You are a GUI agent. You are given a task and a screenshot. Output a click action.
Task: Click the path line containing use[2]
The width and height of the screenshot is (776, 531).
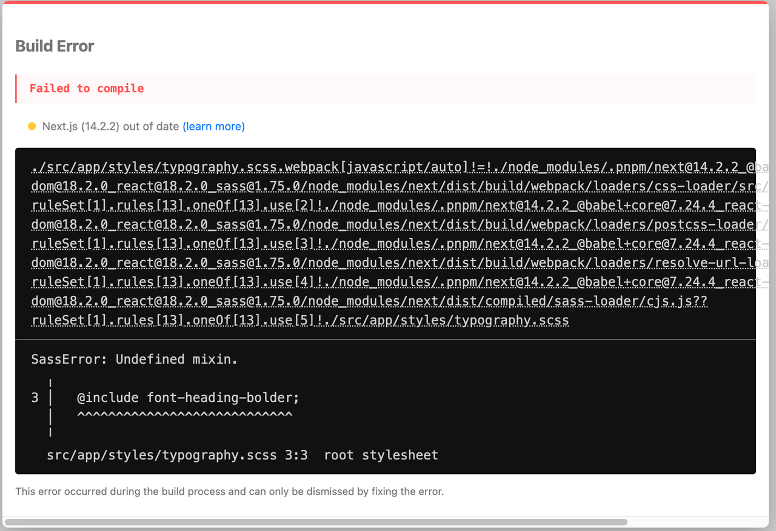pos(388,205)
